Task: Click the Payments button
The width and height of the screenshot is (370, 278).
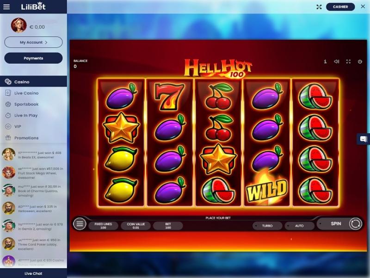Action: 33,58
